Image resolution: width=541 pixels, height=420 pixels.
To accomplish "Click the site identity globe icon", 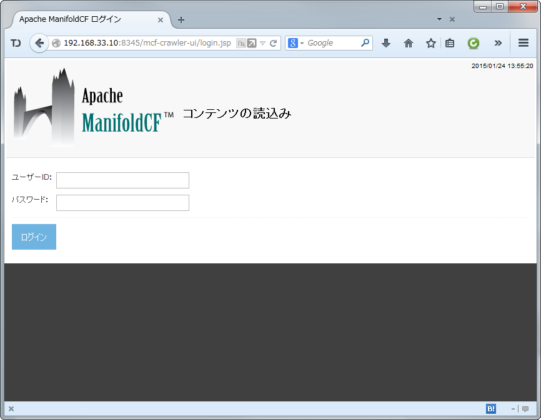I will pos(56,43).
